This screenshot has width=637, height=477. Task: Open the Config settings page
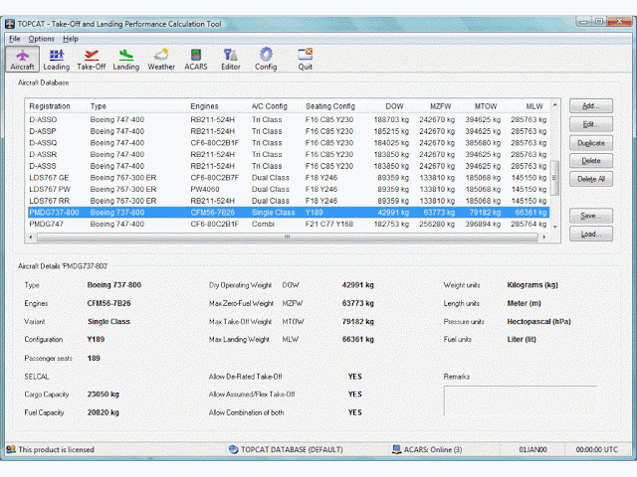pyautogui.click(x=266, y=60)
